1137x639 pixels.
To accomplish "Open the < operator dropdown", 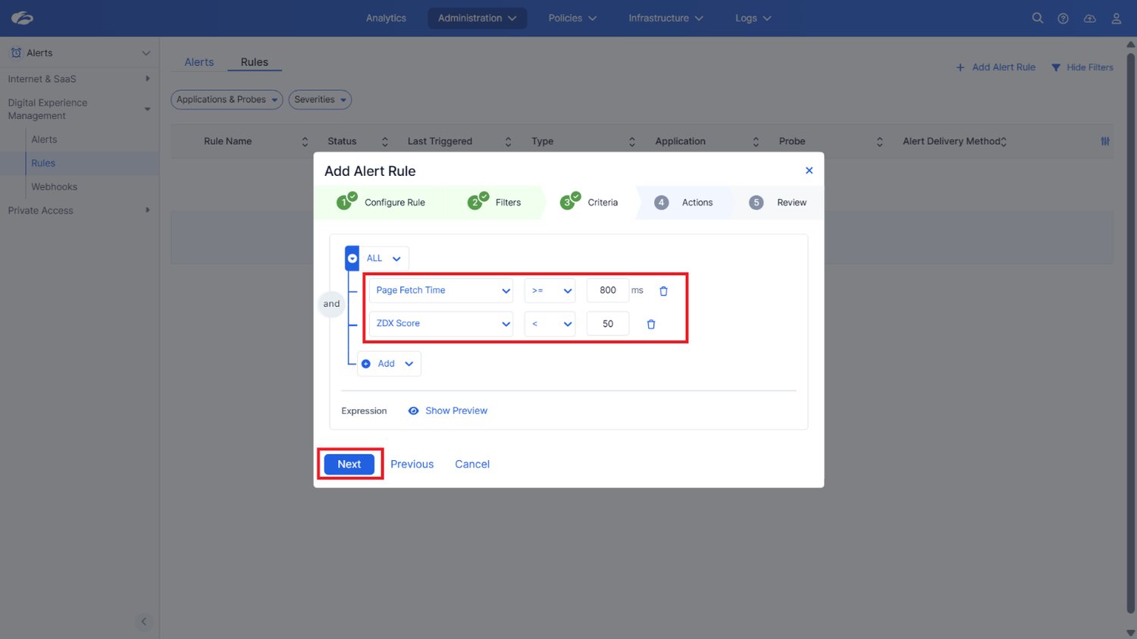I will click(x=550, y=324).
